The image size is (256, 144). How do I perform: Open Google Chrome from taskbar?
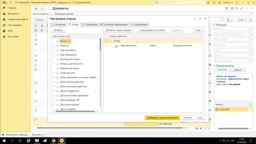click(54, 140)
